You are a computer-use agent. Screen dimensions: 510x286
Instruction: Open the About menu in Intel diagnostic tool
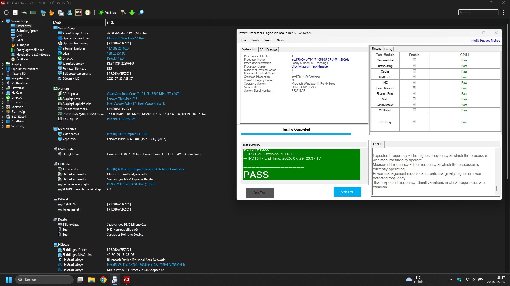point(280,40)
